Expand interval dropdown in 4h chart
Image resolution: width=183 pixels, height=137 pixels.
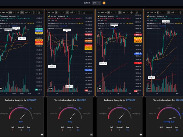pos(111,12)
